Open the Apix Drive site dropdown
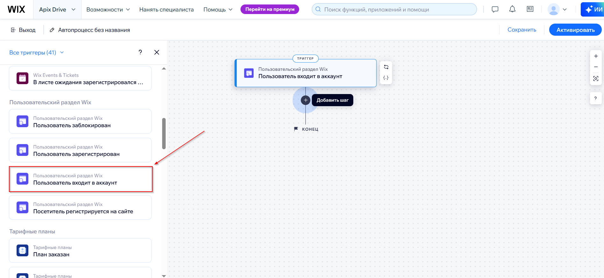This screenshot has width=604, height=278. pos(57,10)
